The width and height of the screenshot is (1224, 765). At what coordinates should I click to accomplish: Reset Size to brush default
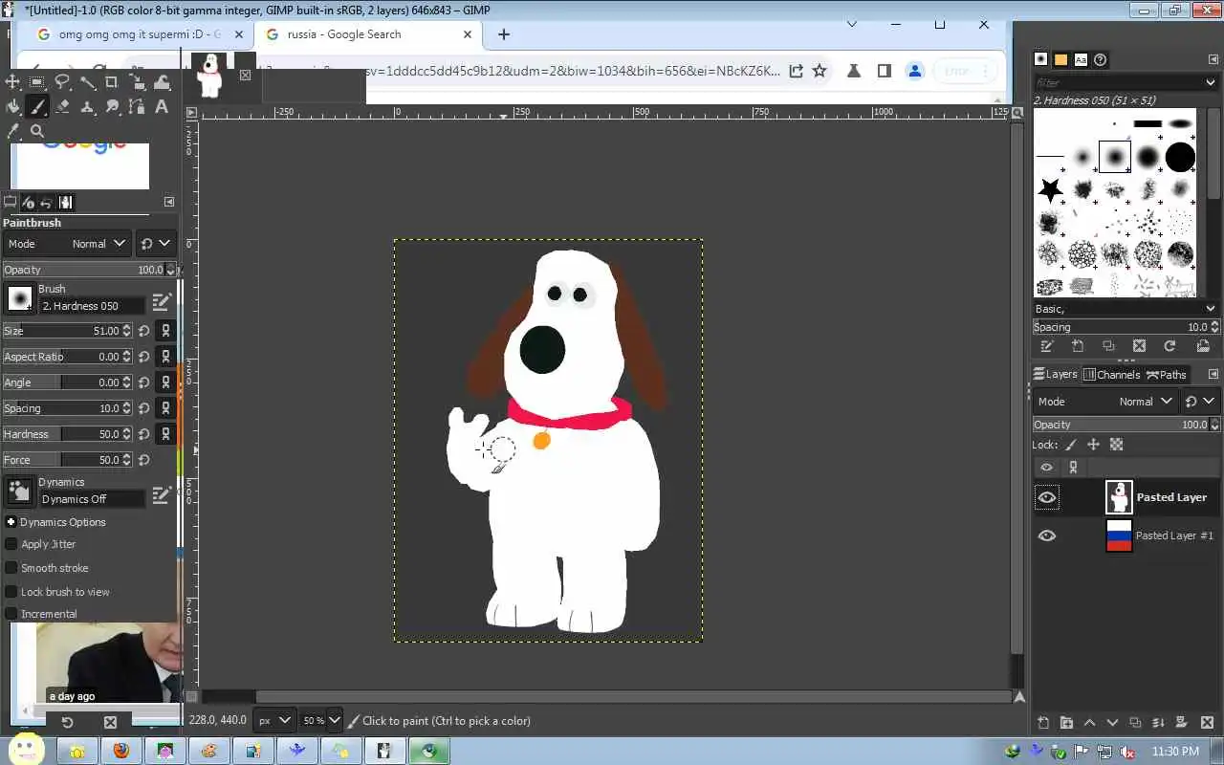(143, 331)
